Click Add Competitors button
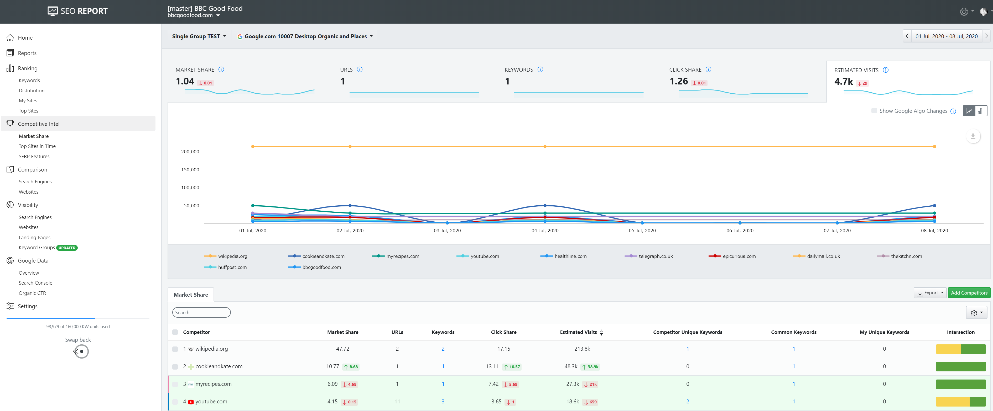Image resolution: width=993 pixels, height=411 pixels. (969, 293)
